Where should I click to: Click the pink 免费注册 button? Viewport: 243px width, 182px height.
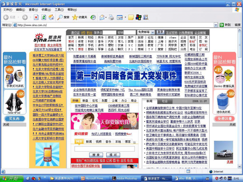pos(225,119)
